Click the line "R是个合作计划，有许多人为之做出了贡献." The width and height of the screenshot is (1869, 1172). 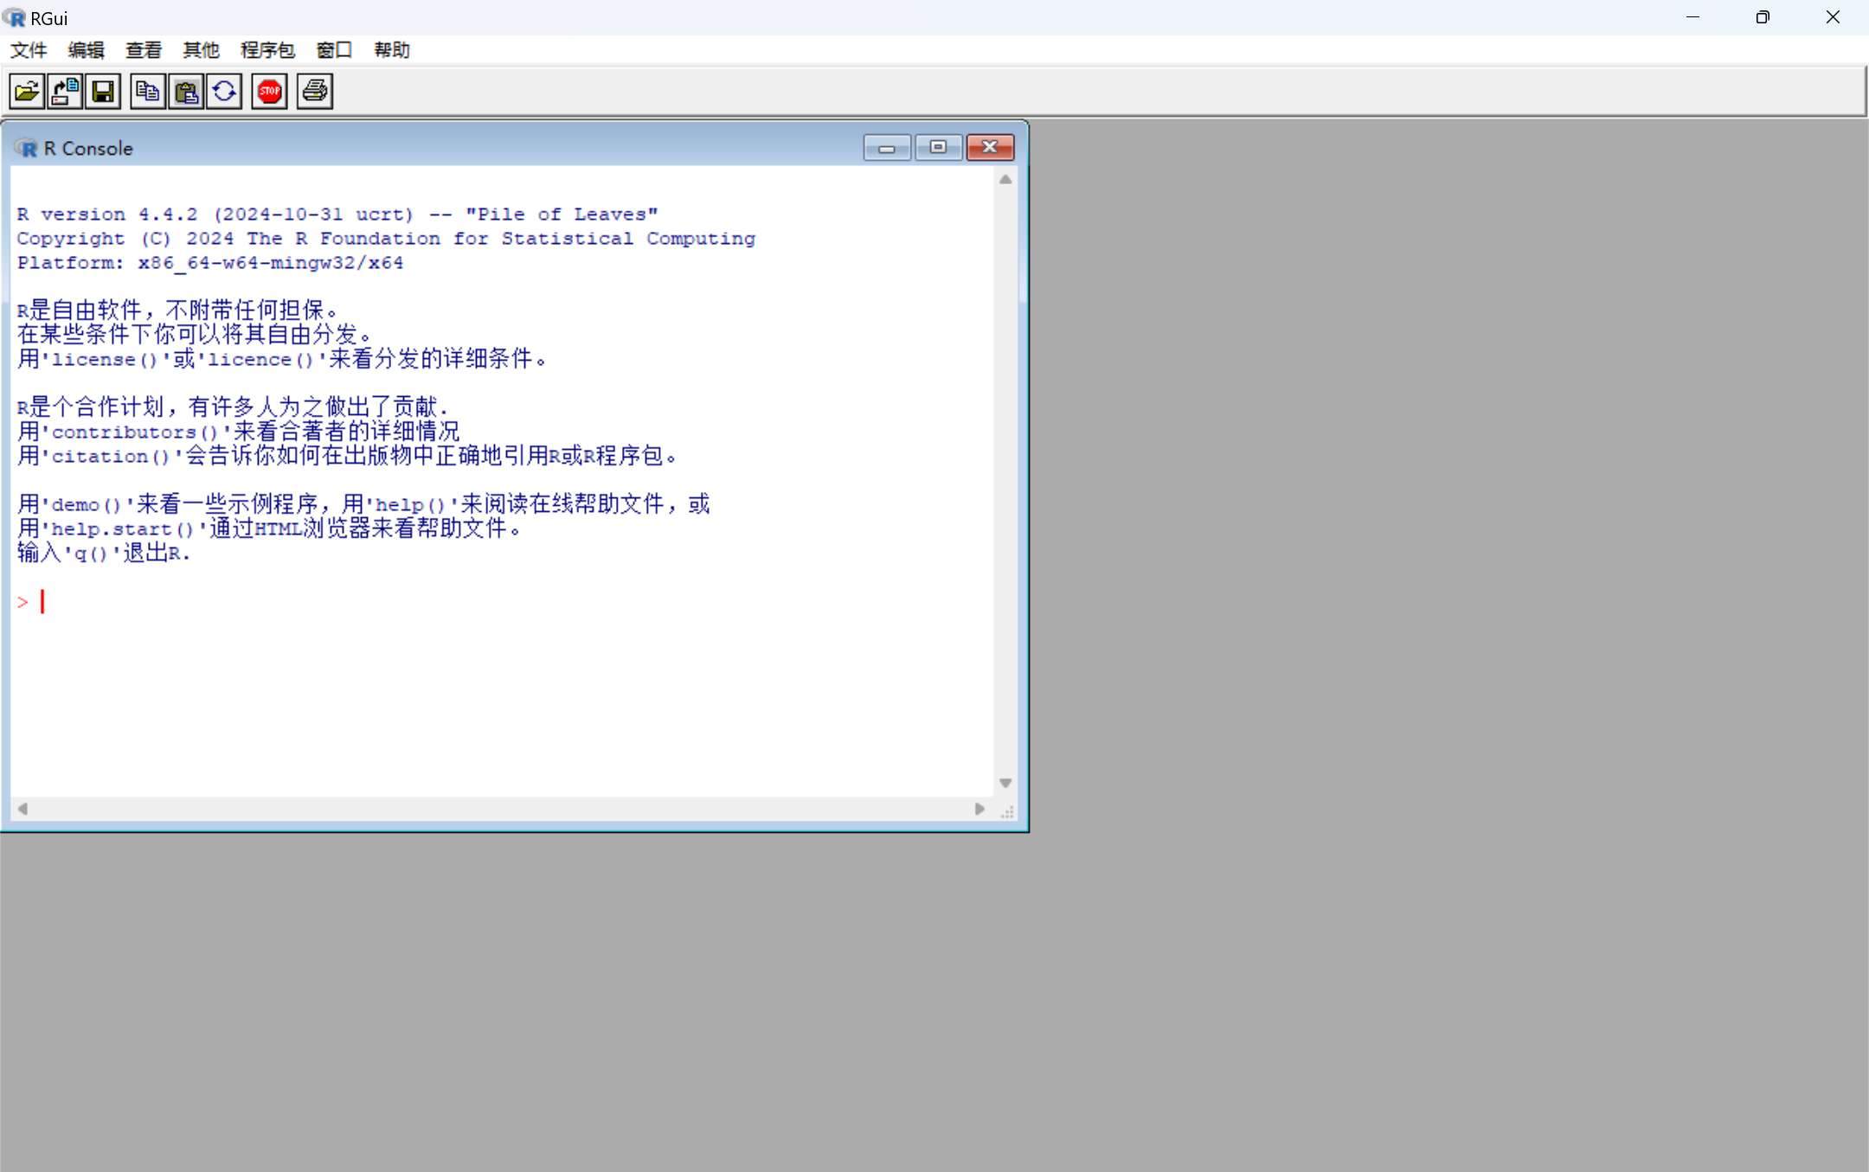(233, 407)
